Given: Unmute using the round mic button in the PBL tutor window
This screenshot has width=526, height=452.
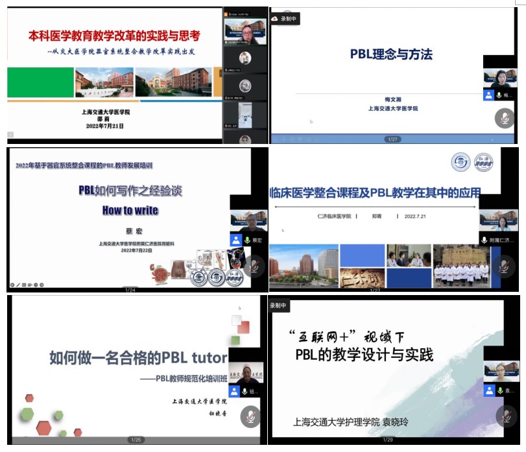Looking at the screenshot, I should 252,416.
